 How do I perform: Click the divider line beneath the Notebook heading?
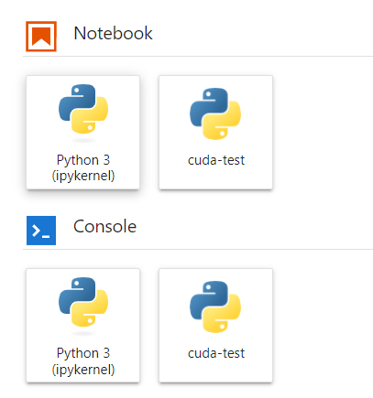click(198, 56)
